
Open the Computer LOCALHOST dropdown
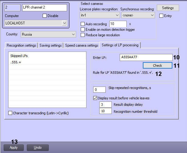(x=64, y=23)
